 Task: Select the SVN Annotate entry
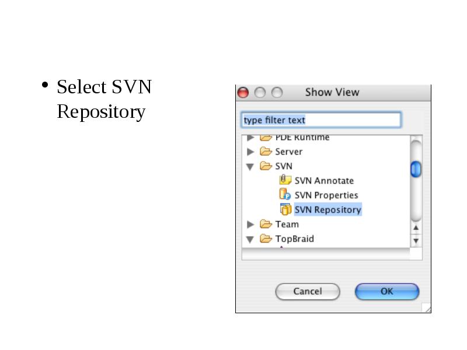[324, 181]
